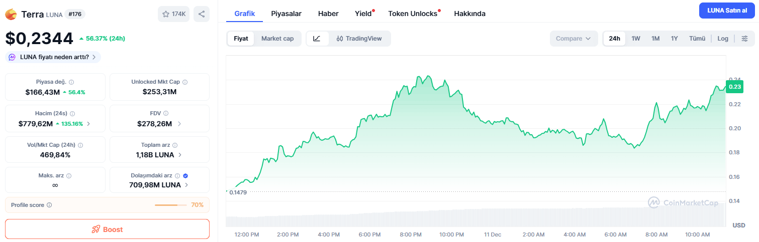Switch to the Piyasalar tab

[x=287, y=14]
